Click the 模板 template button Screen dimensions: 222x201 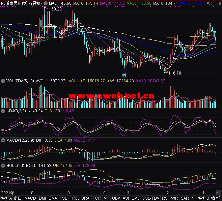click(216, 198)
